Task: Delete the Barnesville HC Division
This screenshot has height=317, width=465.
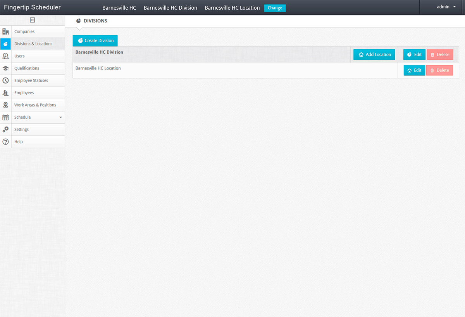Action: (440, 54)
